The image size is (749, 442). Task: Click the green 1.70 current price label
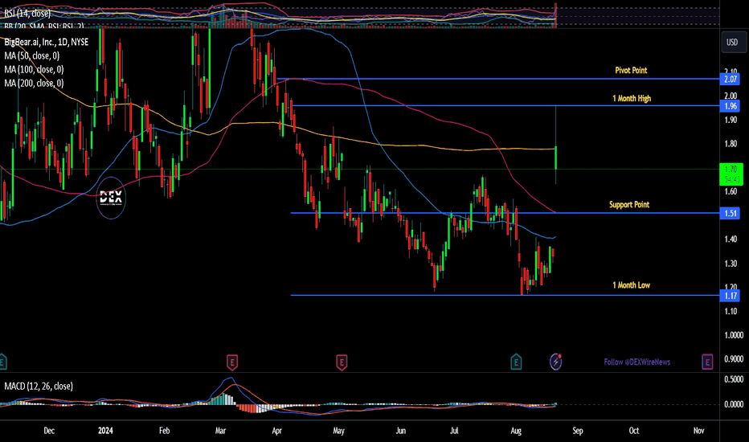731,174
